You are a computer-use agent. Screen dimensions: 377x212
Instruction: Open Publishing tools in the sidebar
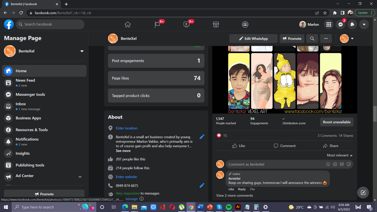click(44, 165)
